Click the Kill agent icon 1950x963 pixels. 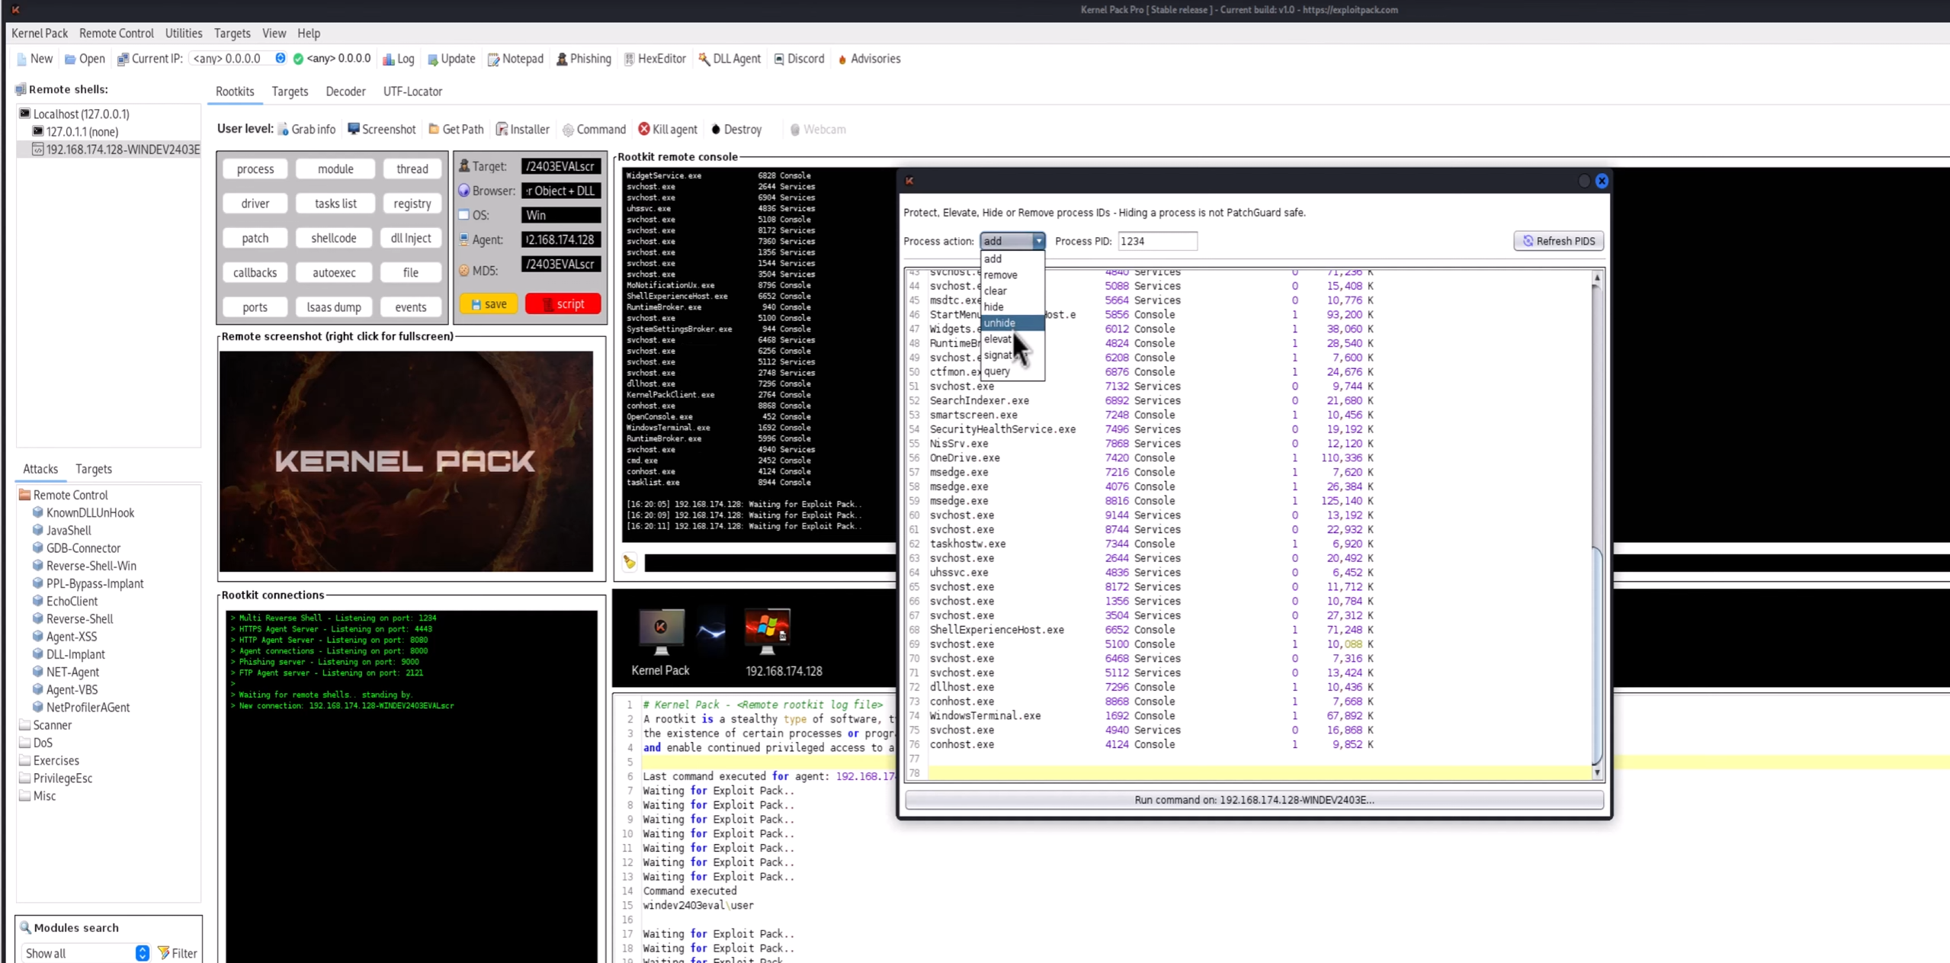coord(644,129)
